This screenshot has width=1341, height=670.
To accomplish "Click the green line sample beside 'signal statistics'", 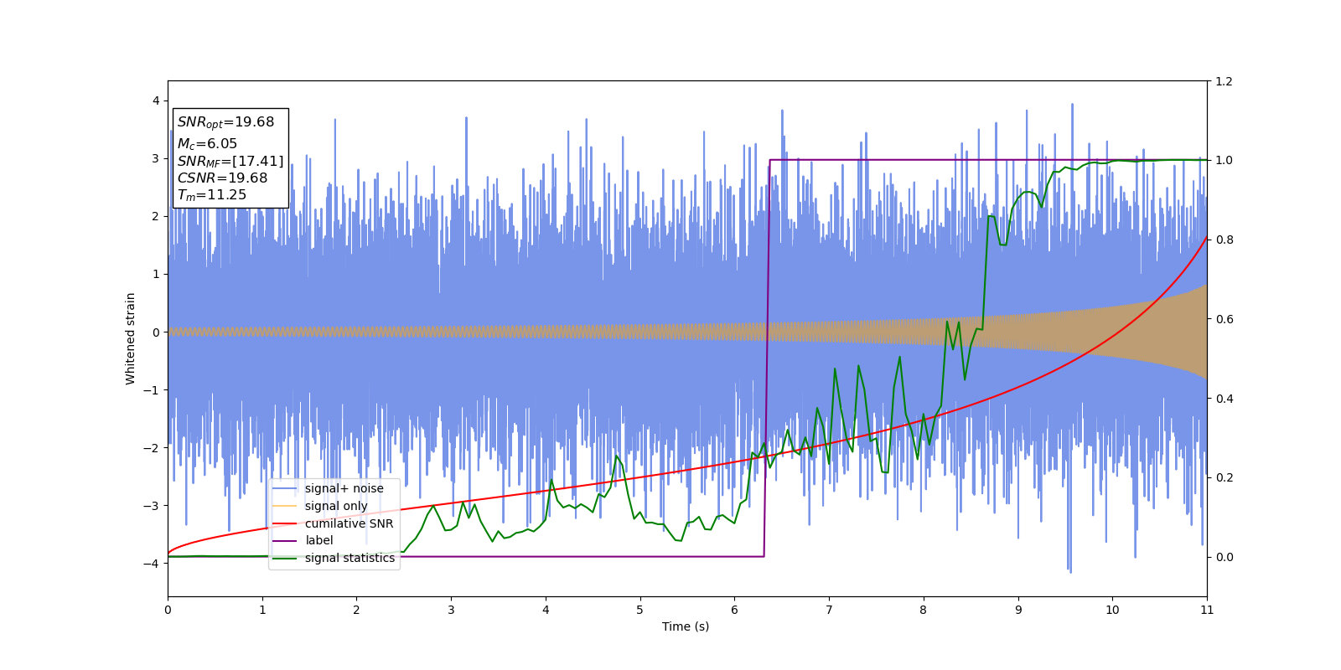I will tap(285, 559).
